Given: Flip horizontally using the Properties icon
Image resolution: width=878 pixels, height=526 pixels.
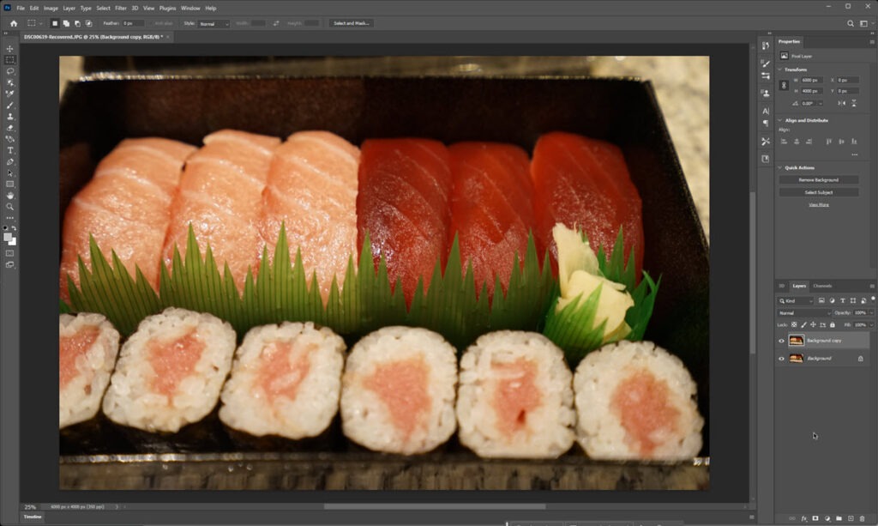Looking at the screenshot, I should 842,103.
